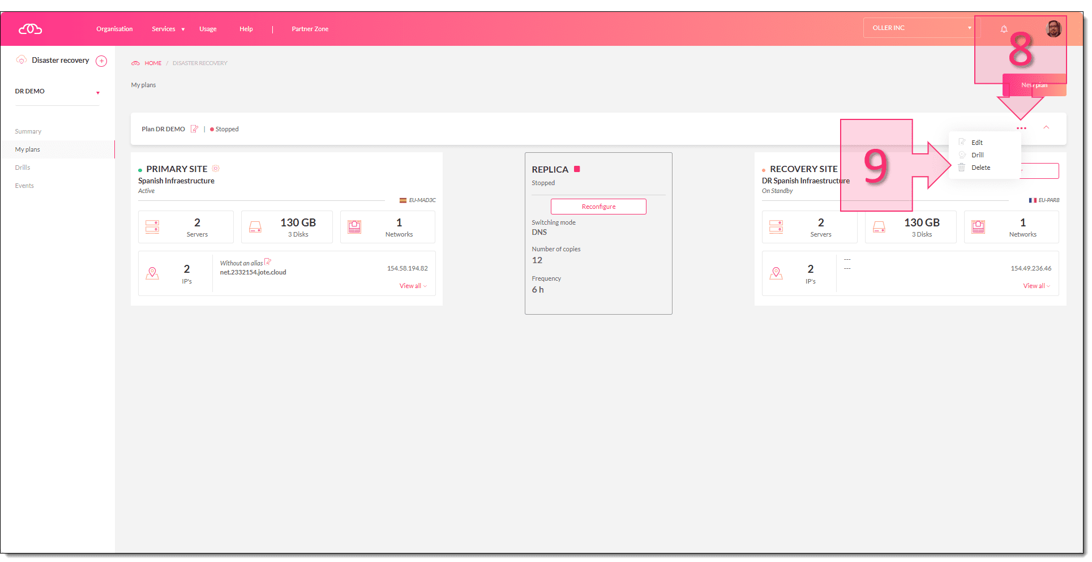Click the pencil icon beside Edit

(x=962, y=142)
